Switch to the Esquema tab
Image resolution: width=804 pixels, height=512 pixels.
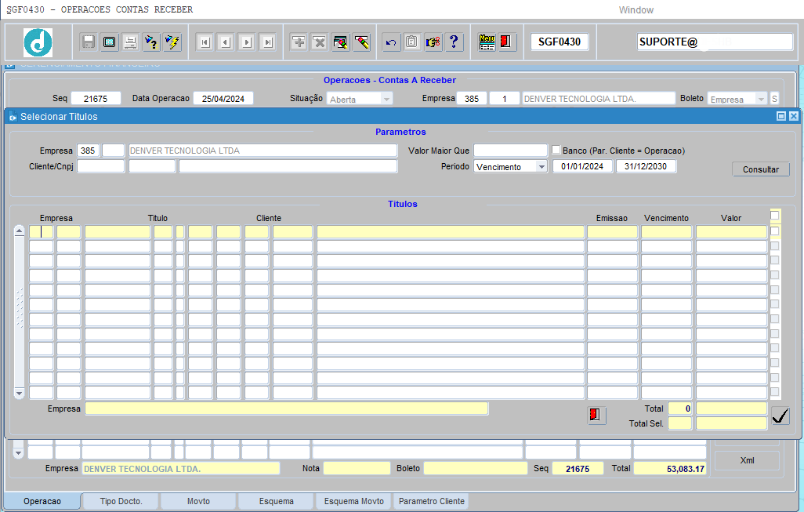point(277,501)
